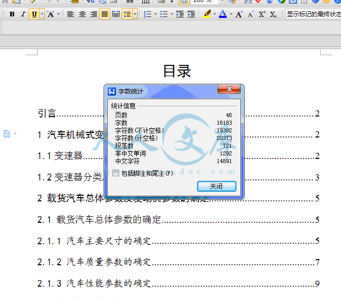Click the 1.2 变速器分类 contents entry
The image size is (341, 300).
click(x=71, y=177)
